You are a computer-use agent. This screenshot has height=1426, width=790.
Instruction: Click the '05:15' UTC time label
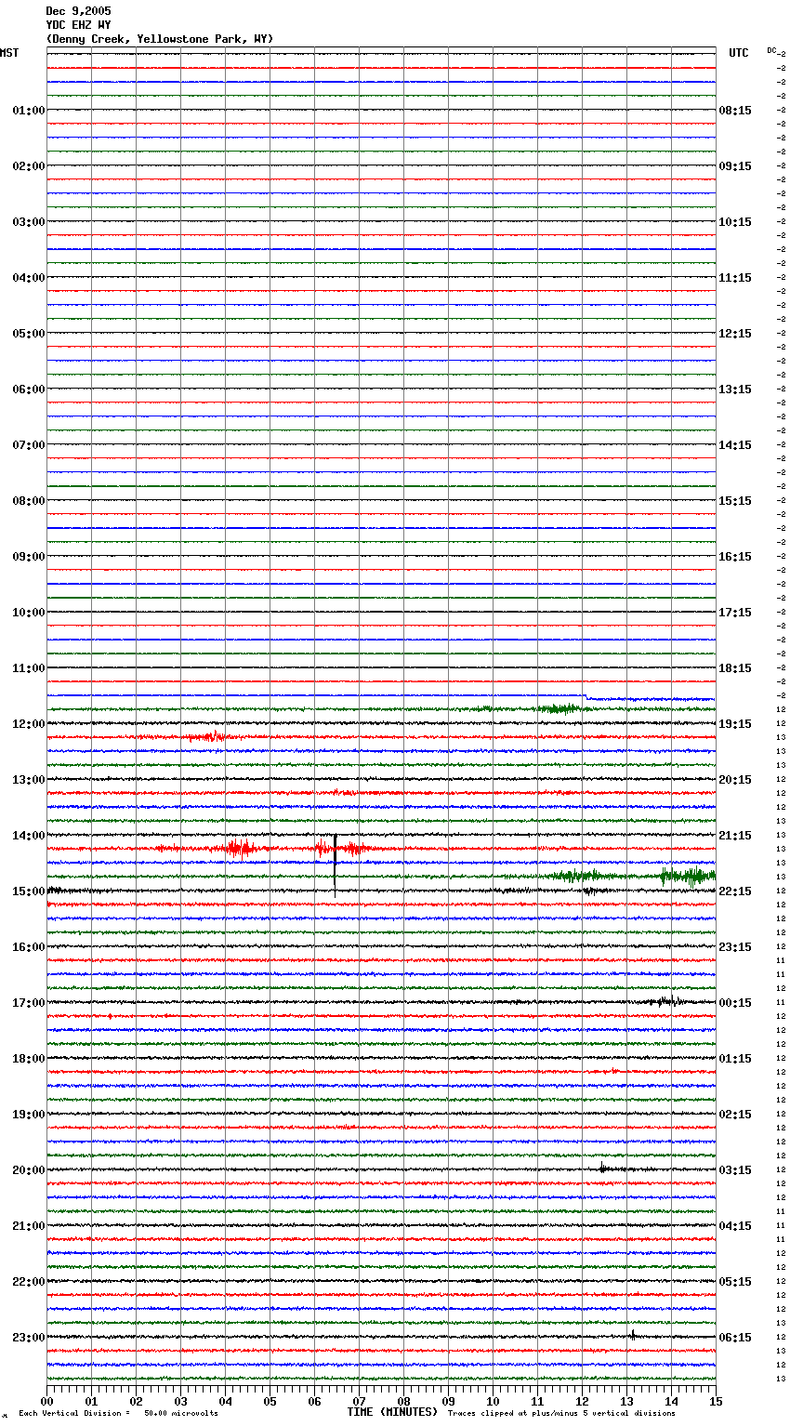pyautogui.click(x=735, y=1282)
